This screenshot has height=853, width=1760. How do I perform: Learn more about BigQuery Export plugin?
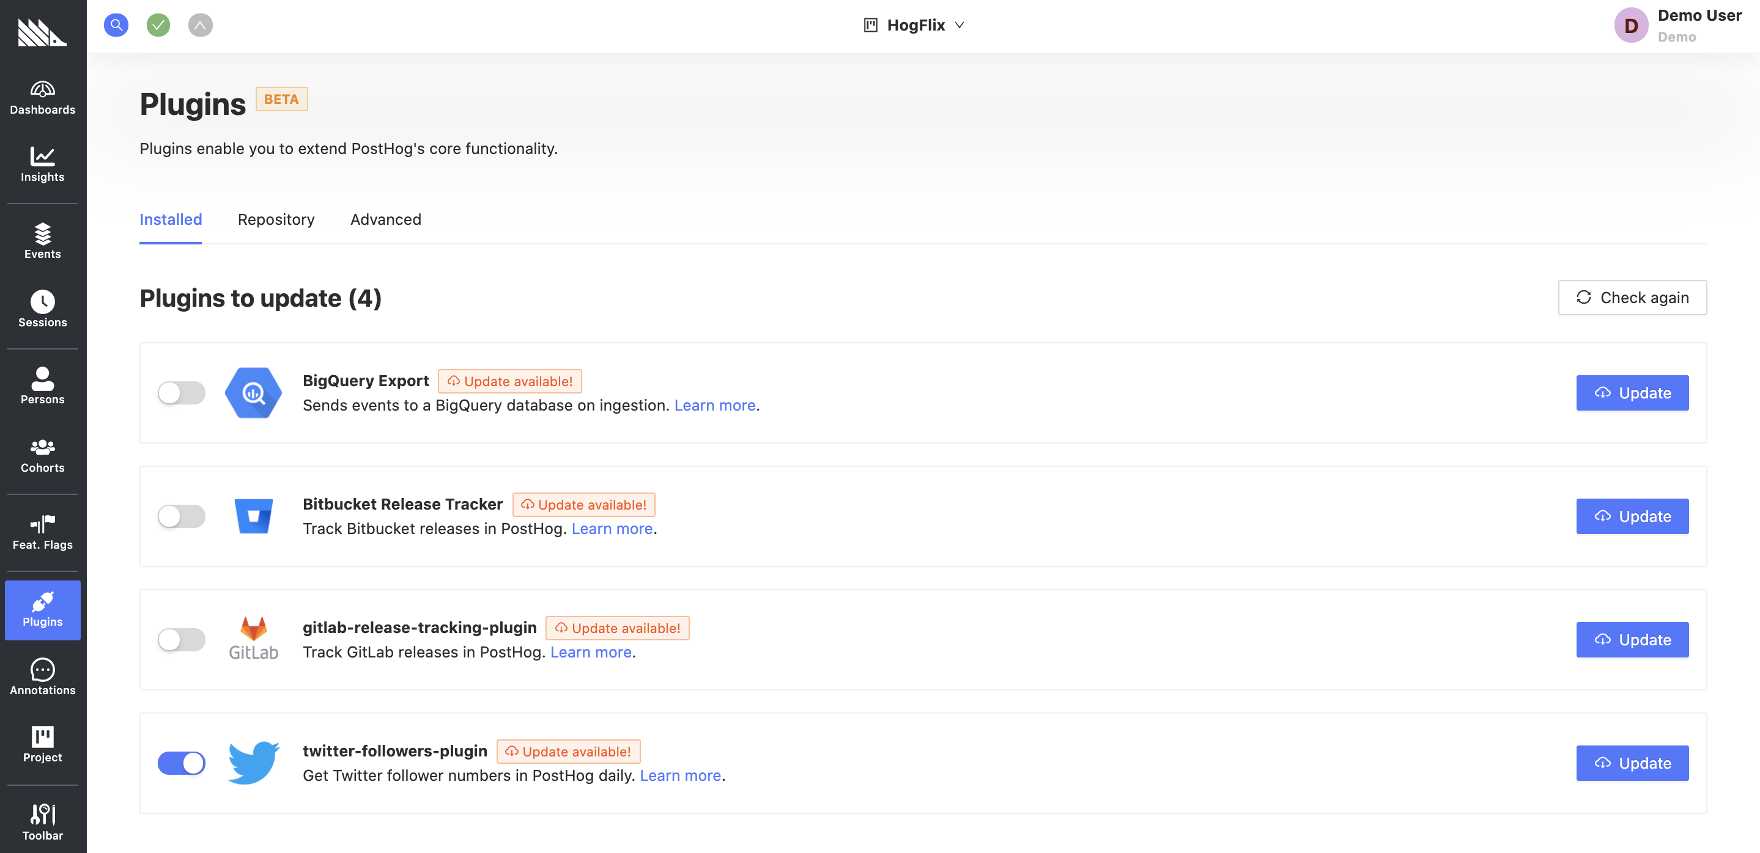pyautogui.click(x=715, y=405)
